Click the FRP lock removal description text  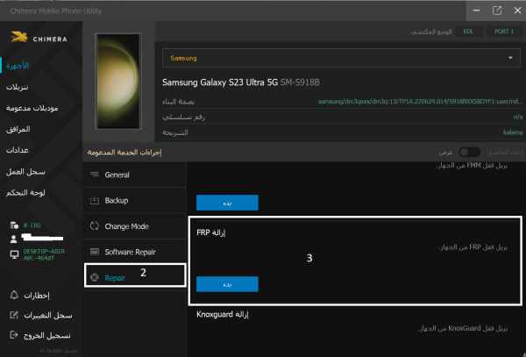473,247
